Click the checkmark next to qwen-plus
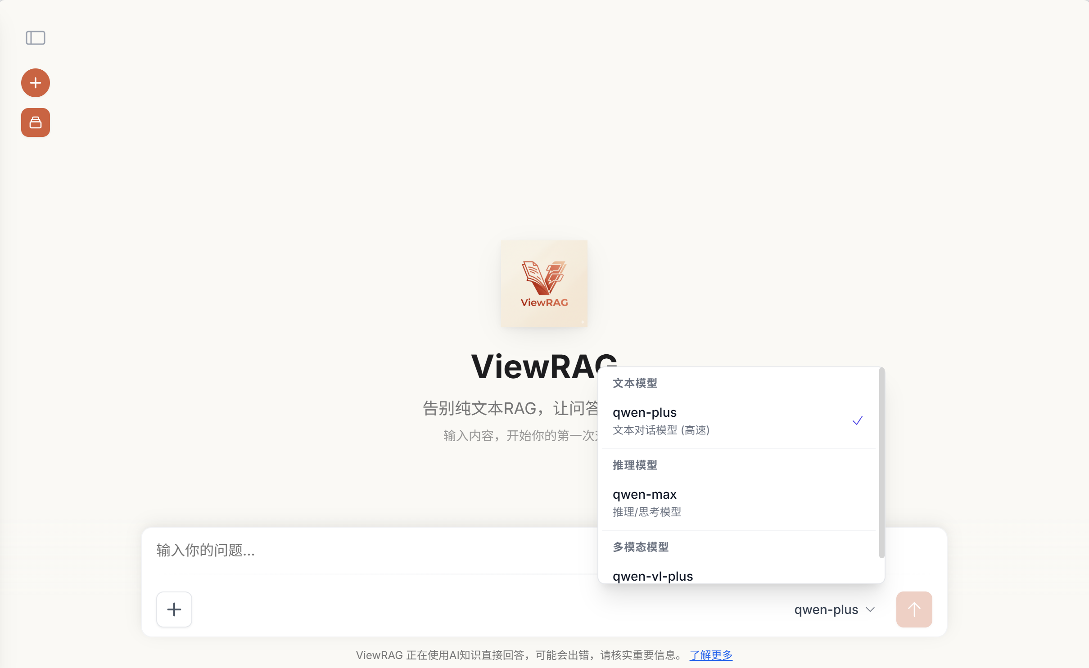Image resolution: width=1089 pixels, height=668 pixels. click(x=857, y=420)
